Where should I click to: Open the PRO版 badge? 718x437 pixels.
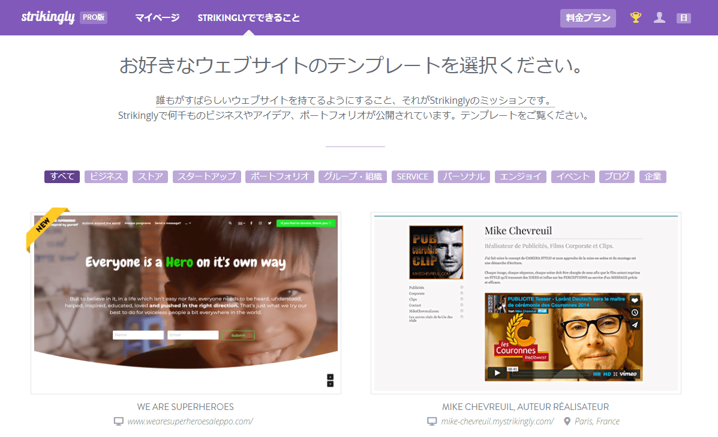point(94,17)
